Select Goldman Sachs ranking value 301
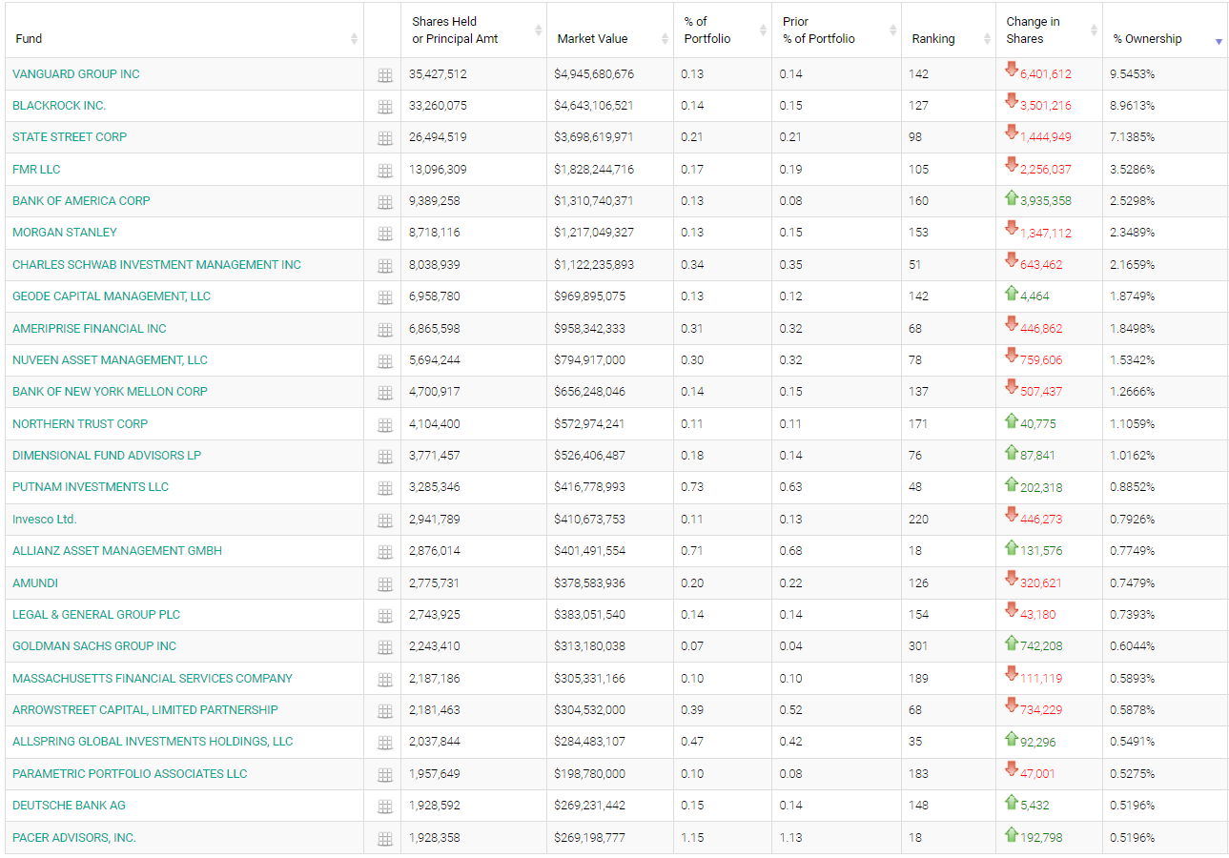Screen dimensions: 1229x858 [x=918, y=646]
